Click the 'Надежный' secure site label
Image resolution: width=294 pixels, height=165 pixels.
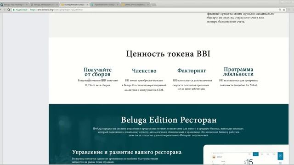pos(22,10)
